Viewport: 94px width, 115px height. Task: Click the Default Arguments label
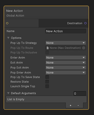pyautogui.click(x=24, y=93)
